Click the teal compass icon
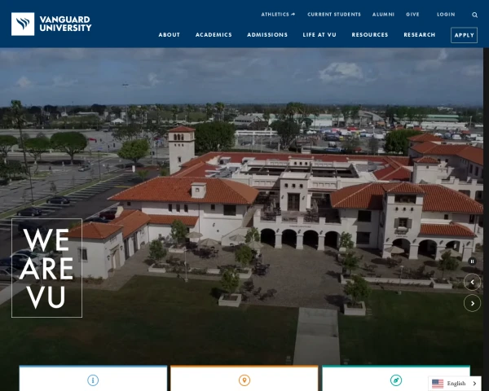The image size is (489, 391). 396,380
